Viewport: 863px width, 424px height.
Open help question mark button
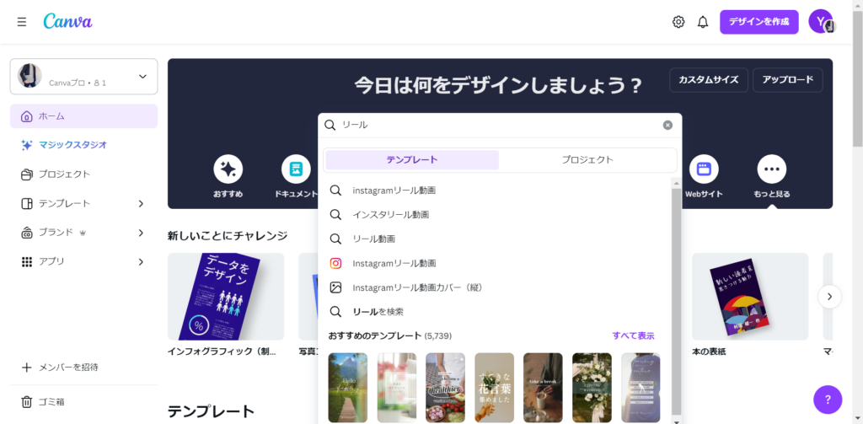pos(828,400)
